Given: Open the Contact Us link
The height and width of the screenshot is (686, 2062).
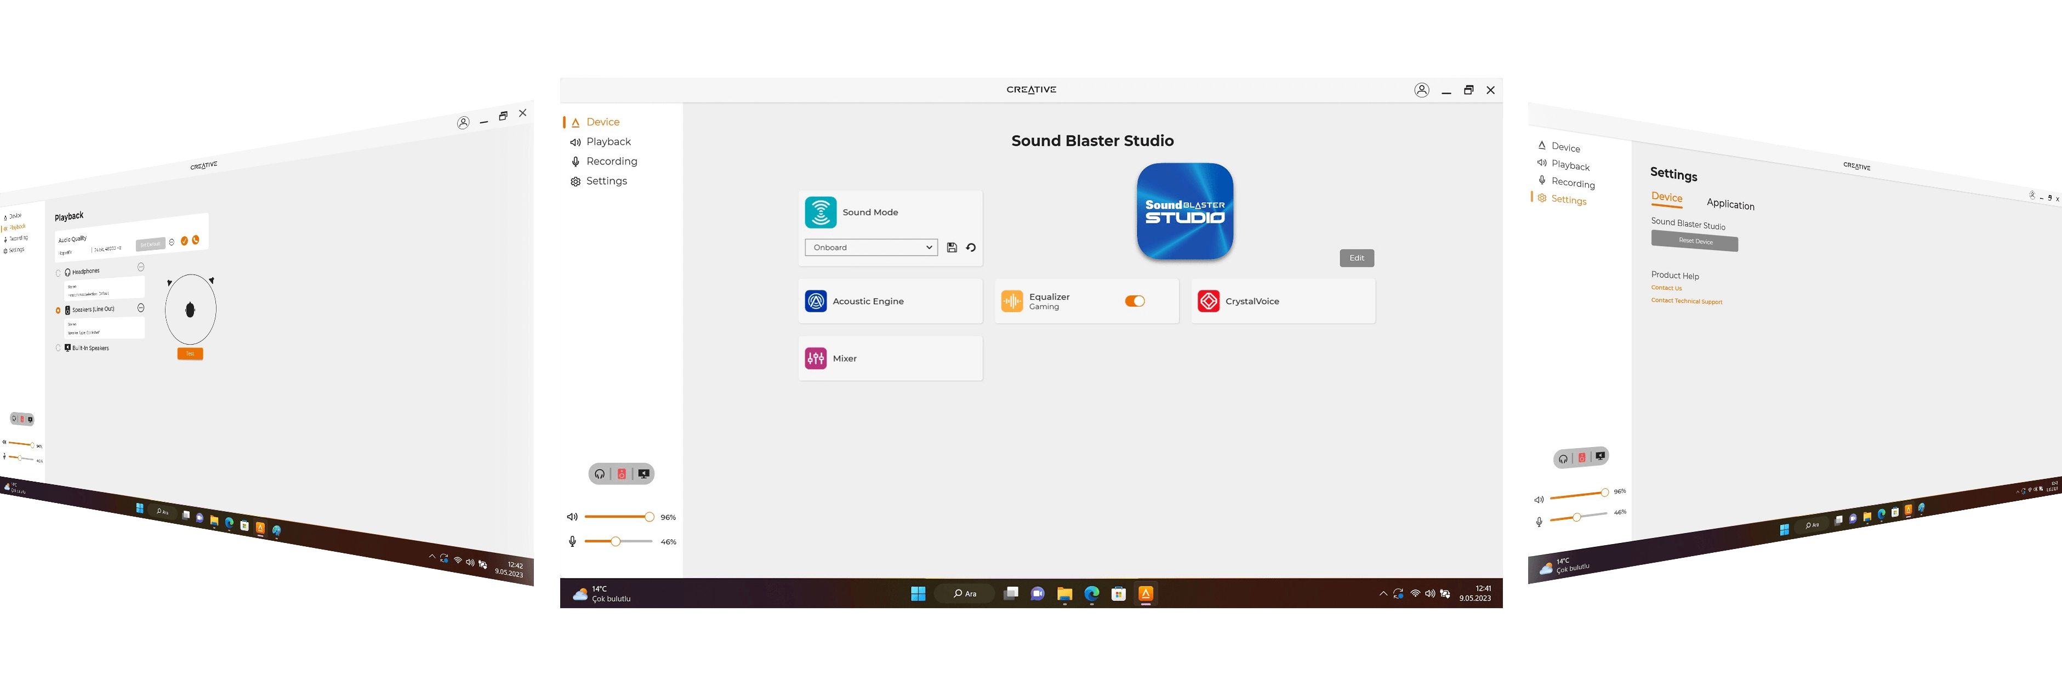Looking at the screenshot, I should tap(1667, 288).
